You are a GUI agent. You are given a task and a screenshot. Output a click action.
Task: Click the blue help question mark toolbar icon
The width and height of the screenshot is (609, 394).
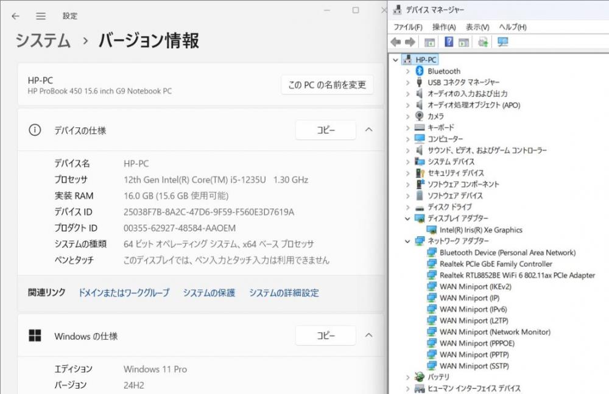tap(449, 41)
